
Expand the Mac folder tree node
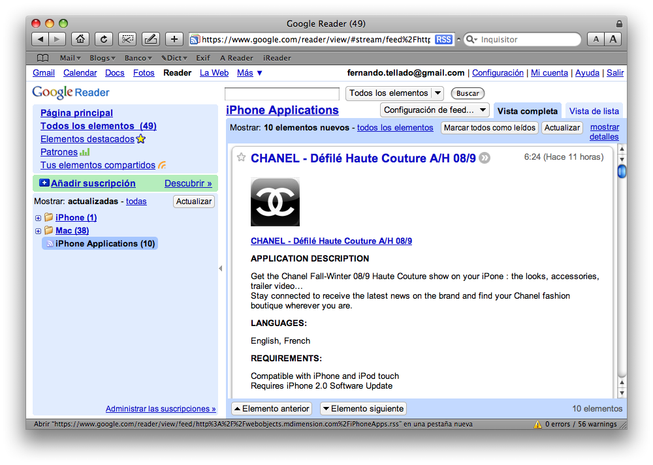[39, 231]
